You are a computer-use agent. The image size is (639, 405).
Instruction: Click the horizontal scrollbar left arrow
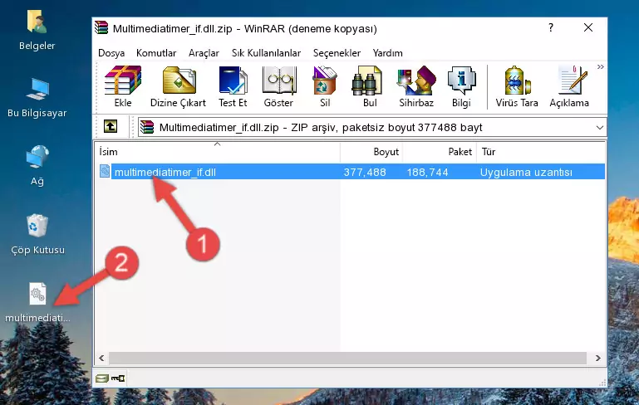[102, 359]
